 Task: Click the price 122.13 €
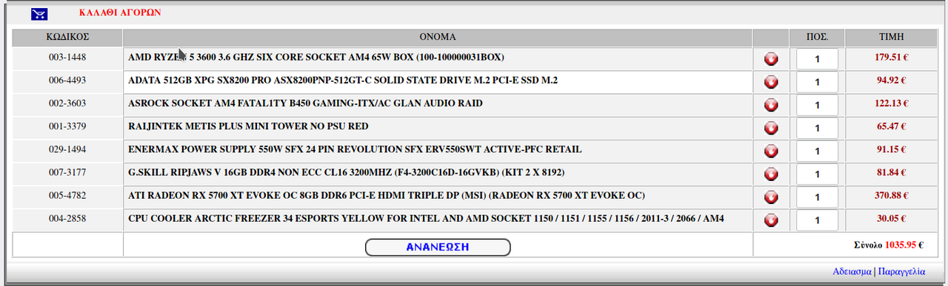[891, 103]
